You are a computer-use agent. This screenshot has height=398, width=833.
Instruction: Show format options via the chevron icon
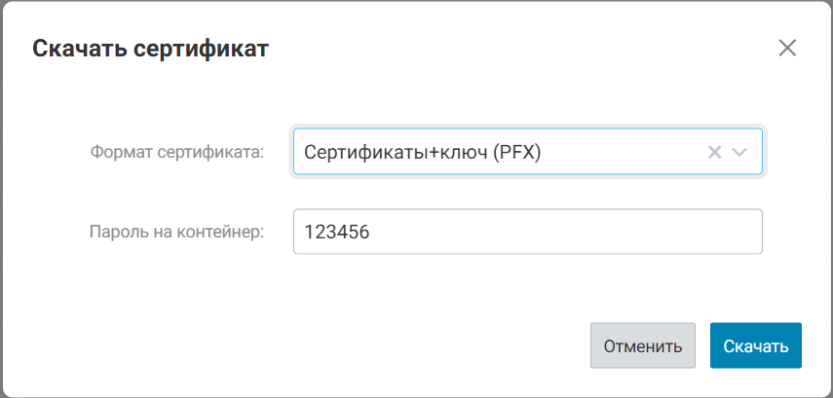pyautogui.click(x=739, y=152)
